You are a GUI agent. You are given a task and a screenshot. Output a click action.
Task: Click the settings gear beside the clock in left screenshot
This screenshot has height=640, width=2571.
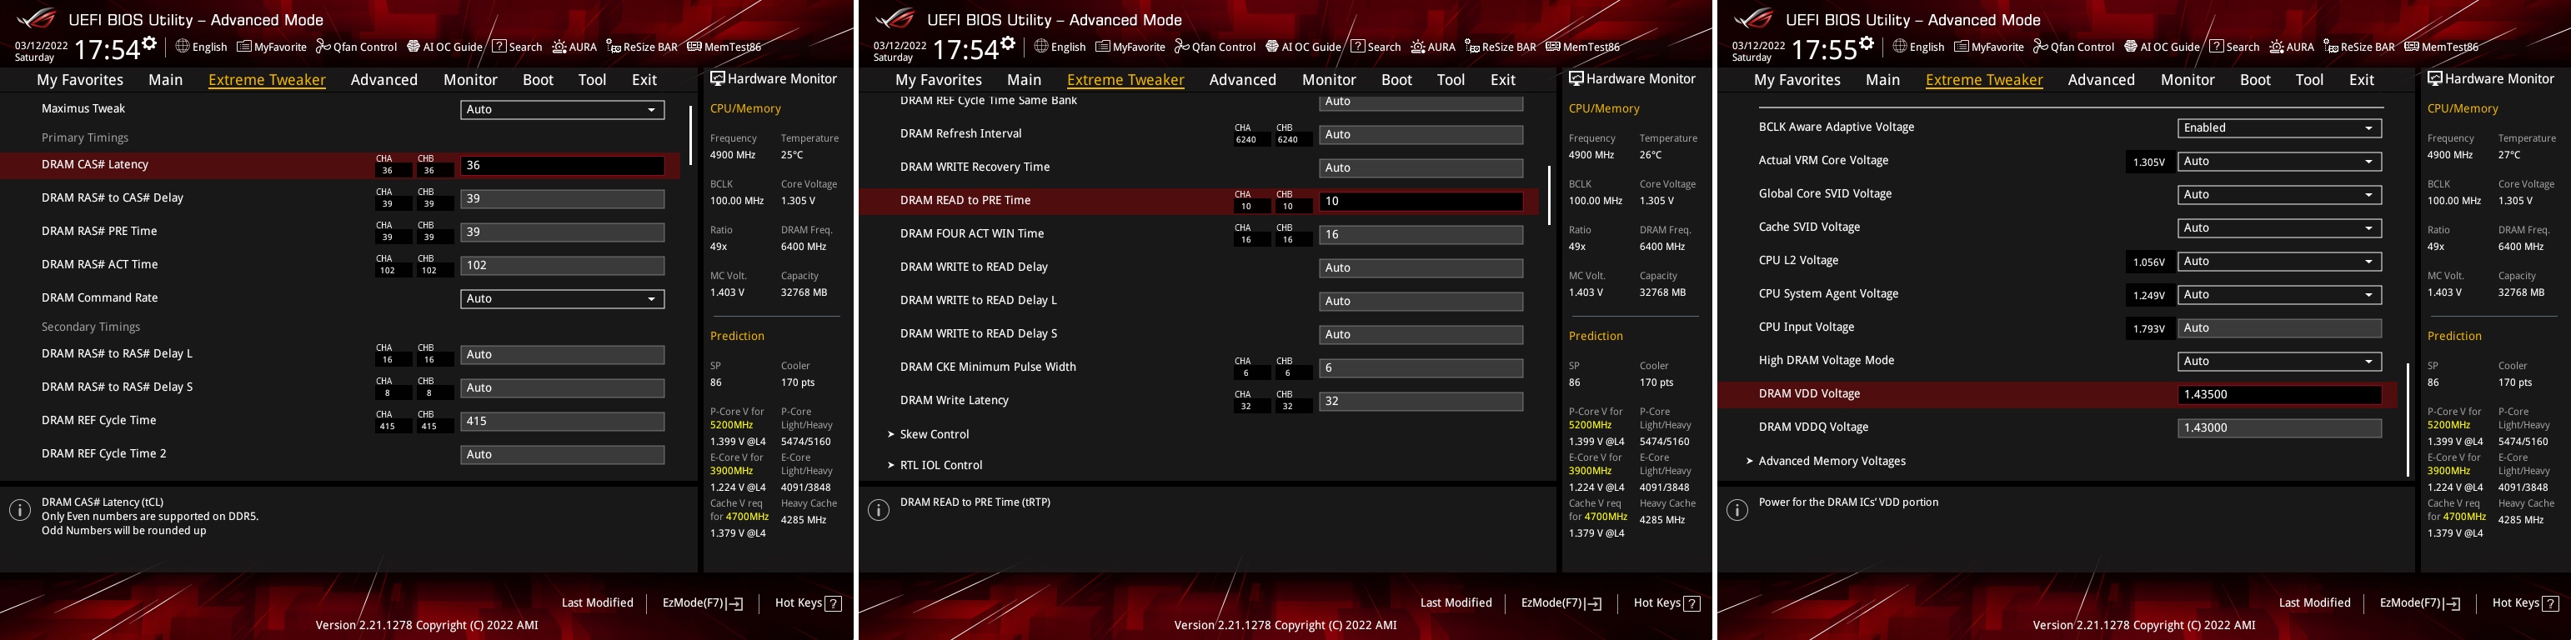pos(148,44)
